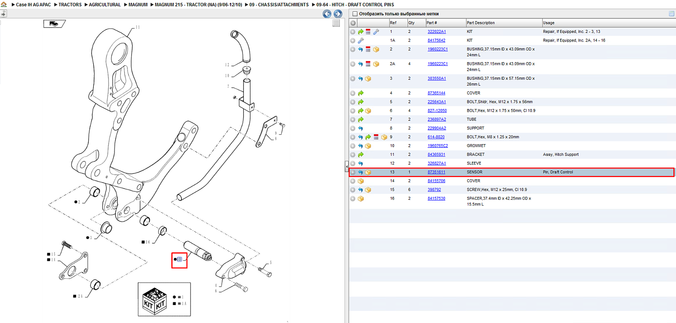The height and width of the screenshot is (323, 676).
Task: Click the hand-pointer logo on the diagram
Action: (x=55, y=24)
